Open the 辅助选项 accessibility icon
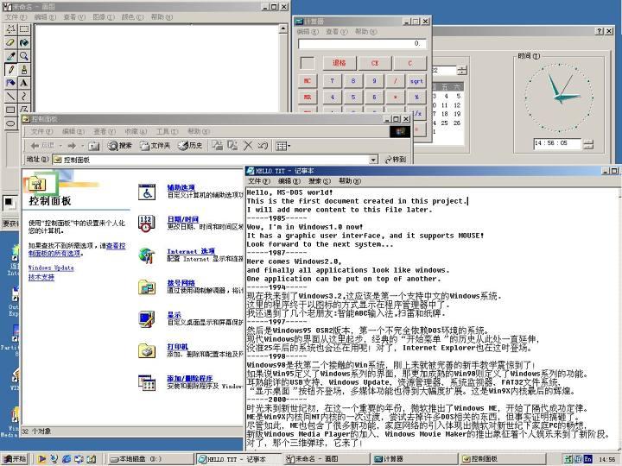 [x=147, y=192]
